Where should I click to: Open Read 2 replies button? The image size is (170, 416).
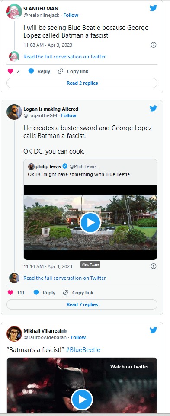82,83
